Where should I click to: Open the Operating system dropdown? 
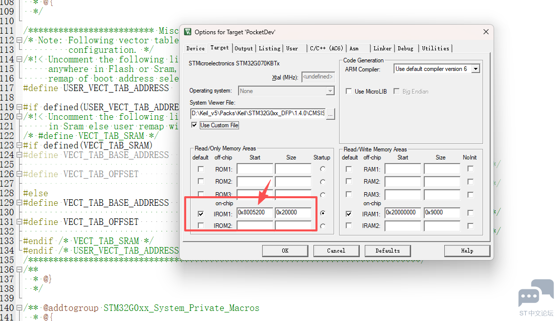pos(330,91)
